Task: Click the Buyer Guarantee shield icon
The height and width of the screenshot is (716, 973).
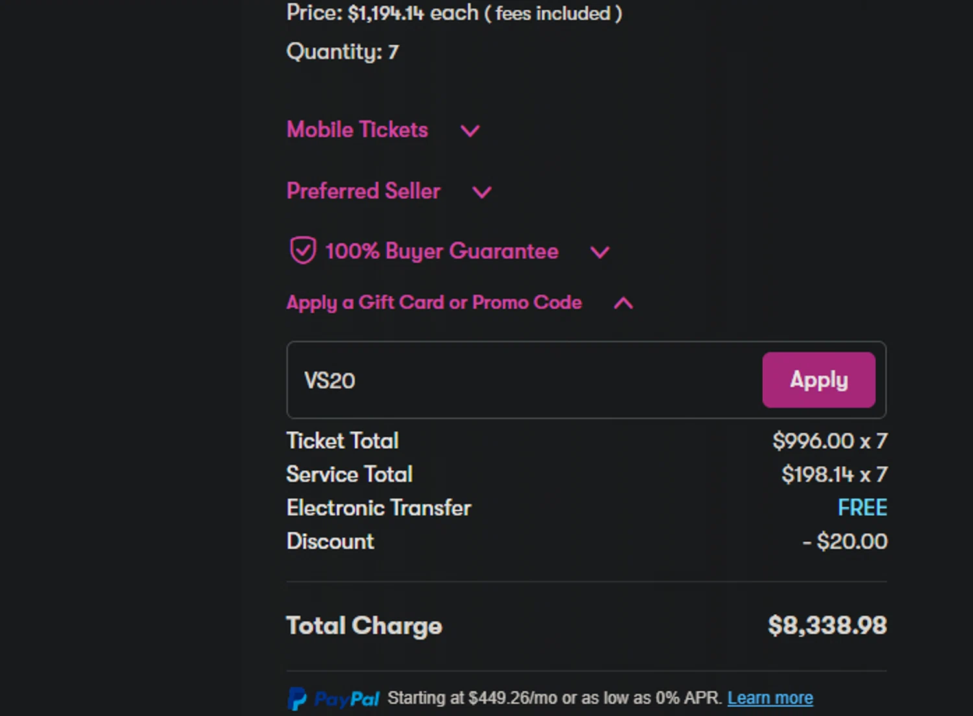Action: click(302, 250)
